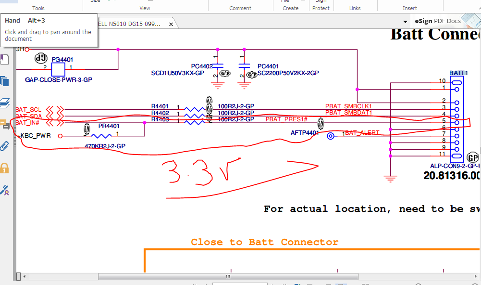
Task: Click the Comment ribbon group label
Action: click(240, 8)
